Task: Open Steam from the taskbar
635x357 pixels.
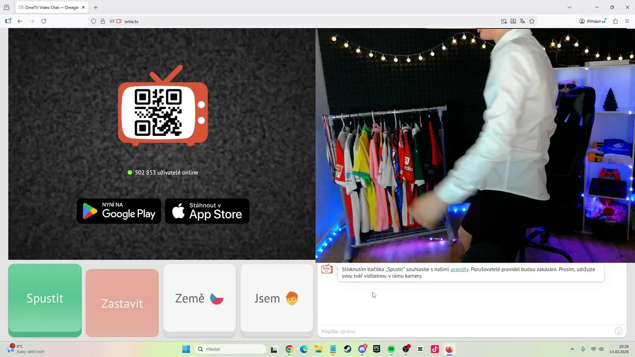Action: click(347, 349)
